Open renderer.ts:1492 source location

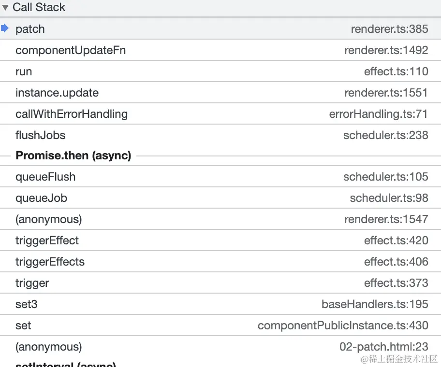pos(386,50)
